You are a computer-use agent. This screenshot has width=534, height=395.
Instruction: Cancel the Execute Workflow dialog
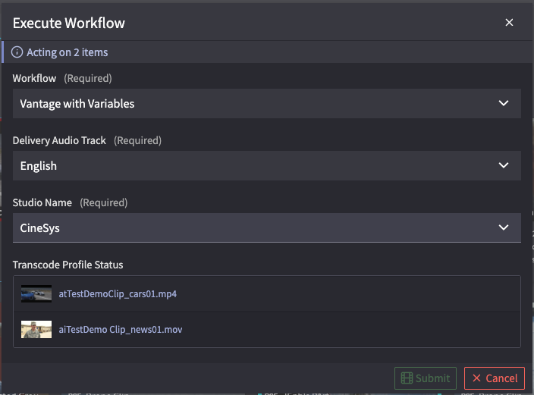495,378
